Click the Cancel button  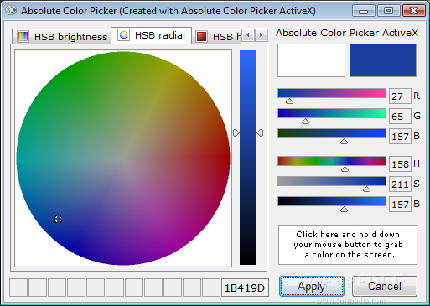(385, 286)
